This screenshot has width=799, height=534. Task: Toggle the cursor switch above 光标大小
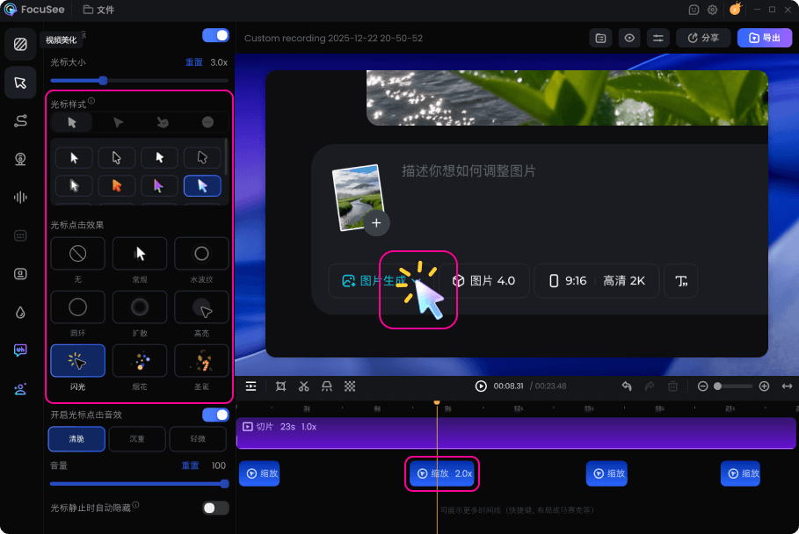click(215, 35)
